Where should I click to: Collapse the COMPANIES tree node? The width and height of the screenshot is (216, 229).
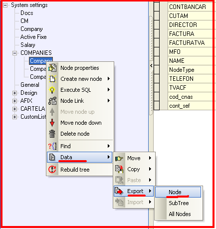pos(14,53)
